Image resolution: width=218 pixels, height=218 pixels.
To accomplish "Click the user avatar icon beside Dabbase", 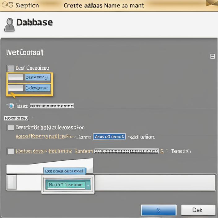I will tap(10, 24).
